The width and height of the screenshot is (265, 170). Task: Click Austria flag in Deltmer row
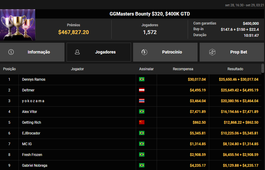tap(142, 90)
